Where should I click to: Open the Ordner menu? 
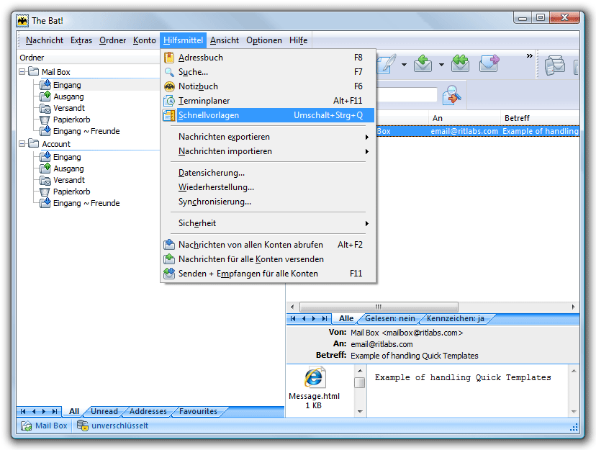pyautogui.click(x=112, y=40)
